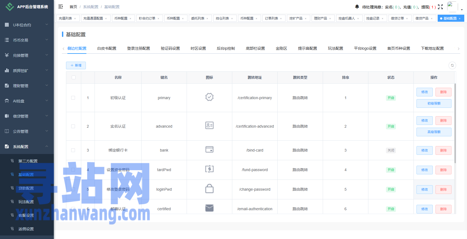Click 初级限额 button in first row
This screenshot has width=467, height=239.
[434, 103]
